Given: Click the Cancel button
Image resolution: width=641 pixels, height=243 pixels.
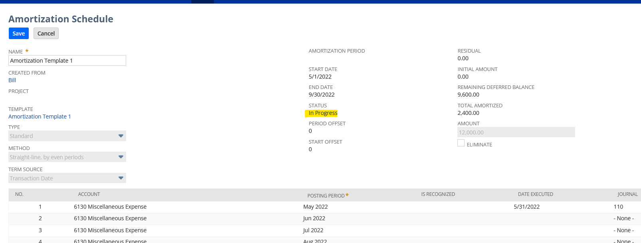Looking at the screenshot, I should [x=46, y=34].
